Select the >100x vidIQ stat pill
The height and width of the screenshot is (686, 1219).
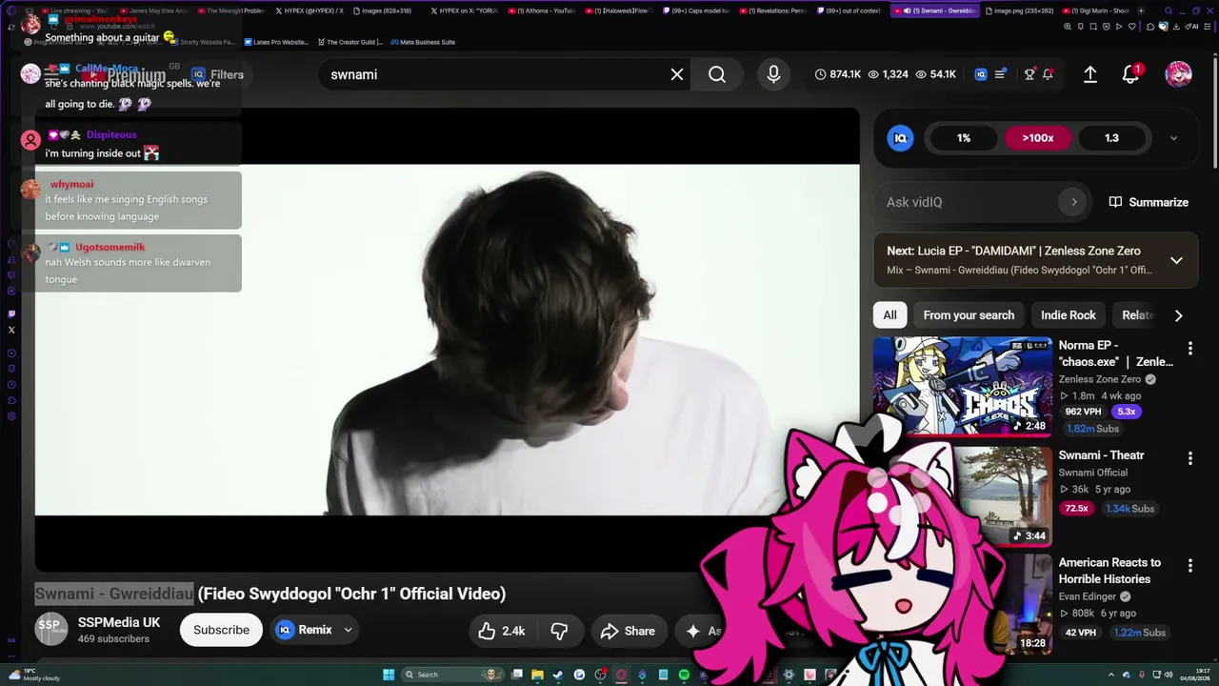pyautogui.click(x=1038, y=138)
